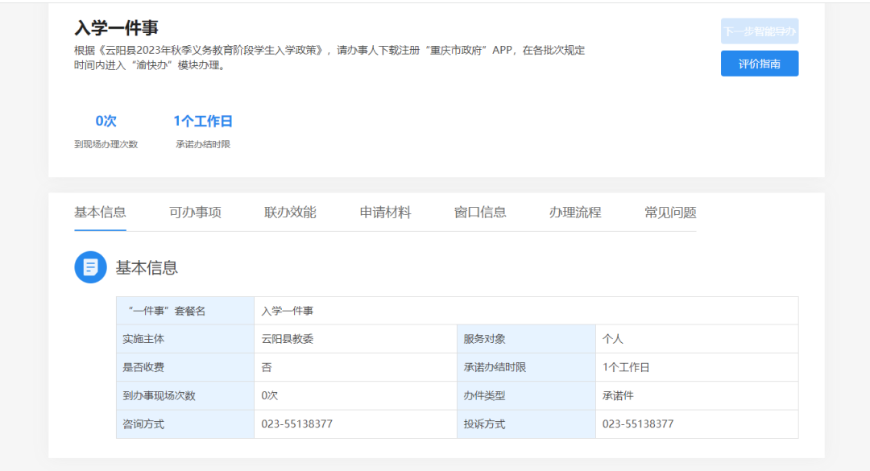This screenshot has height=471, width=870.
Task: Click the 评价指南 button
Action: (x=759, y=64)
